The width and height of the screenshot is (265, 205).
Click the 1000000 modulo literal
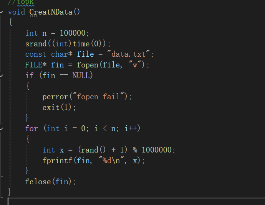point(157,150)
